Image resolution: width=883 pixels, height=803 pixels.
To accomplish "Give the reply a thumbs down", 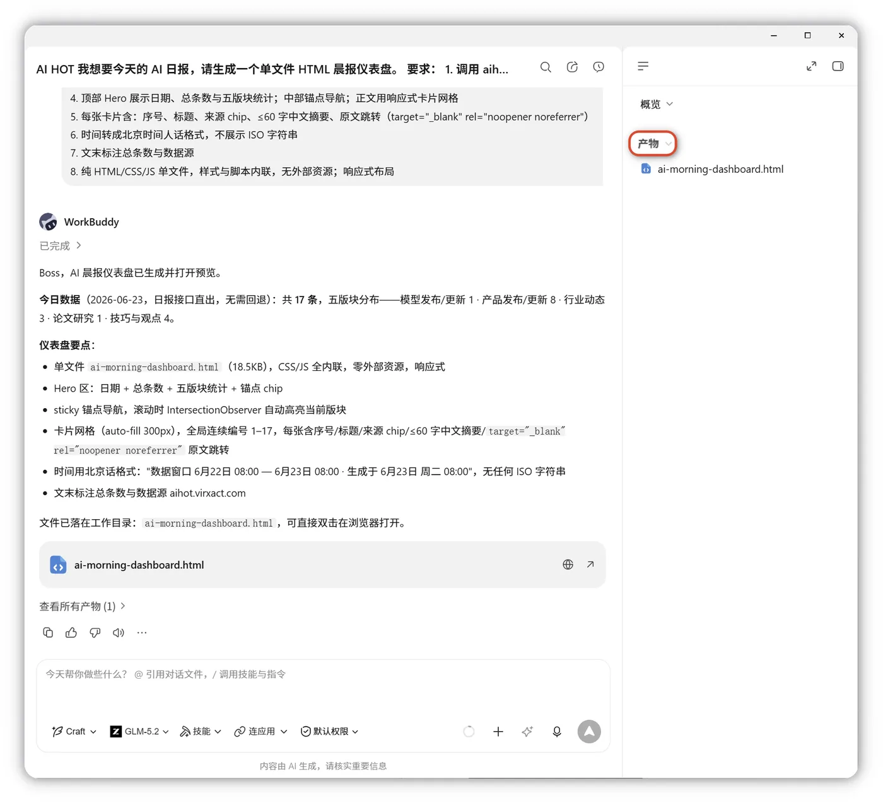I will [x=95, y=633].
